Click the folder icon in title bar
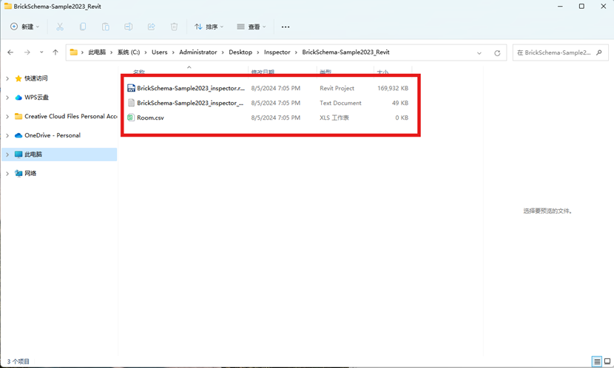This screenshot has width=614, height=368. click(8, 6)
